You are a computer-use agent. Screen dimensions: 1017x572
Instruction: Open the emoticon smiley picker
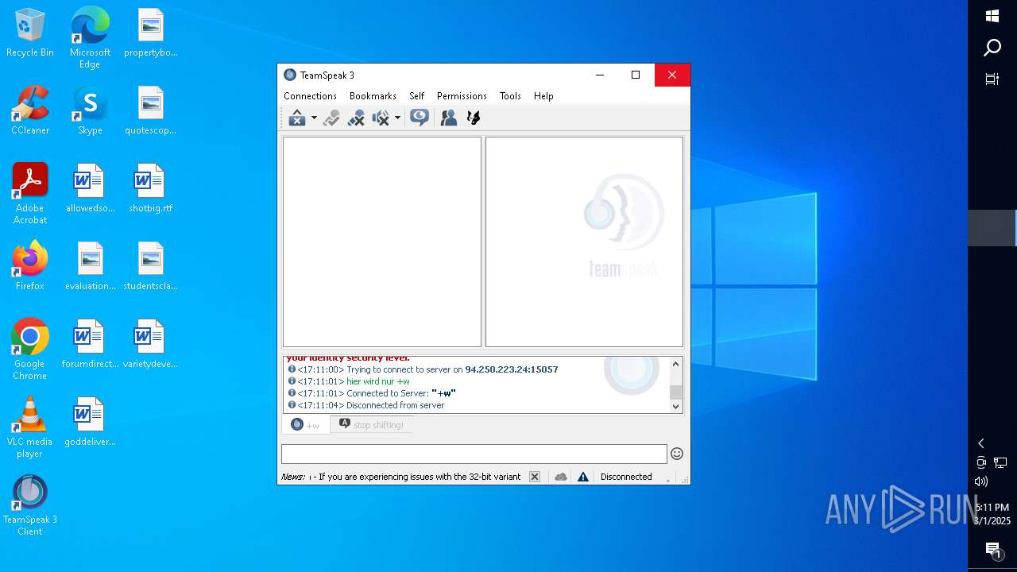(677, 454)
